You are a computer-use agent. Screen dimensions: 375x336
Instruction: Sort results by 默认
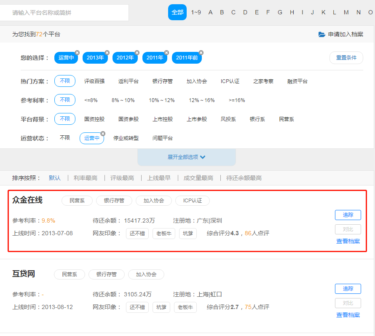[55, 178]
